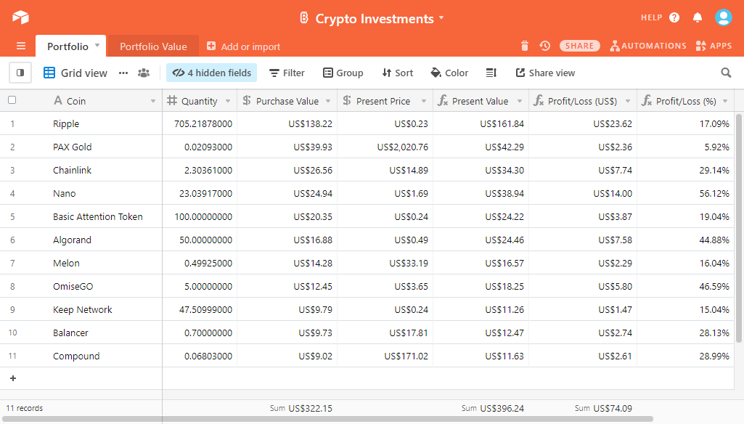Expand the Present Value column menu

point(520,101)
